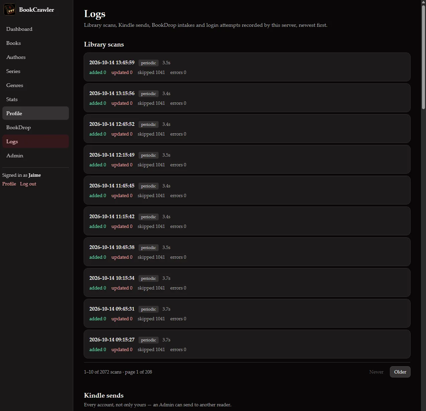
Task: Select the highlighted Profile sidebar item
Action: [x=35, y=113]
